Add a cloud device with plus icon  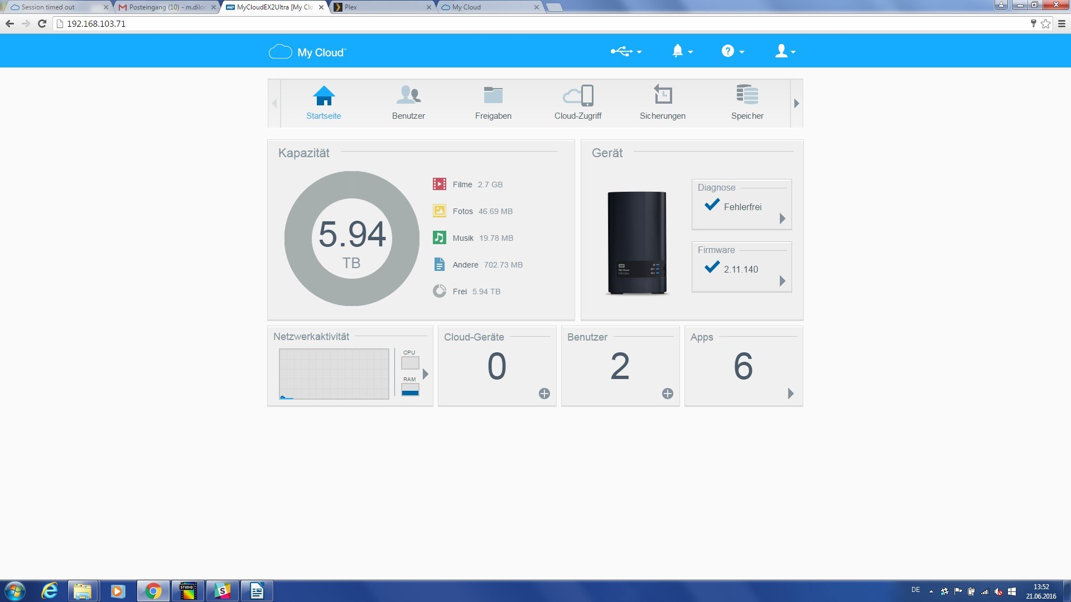point(544,394)
